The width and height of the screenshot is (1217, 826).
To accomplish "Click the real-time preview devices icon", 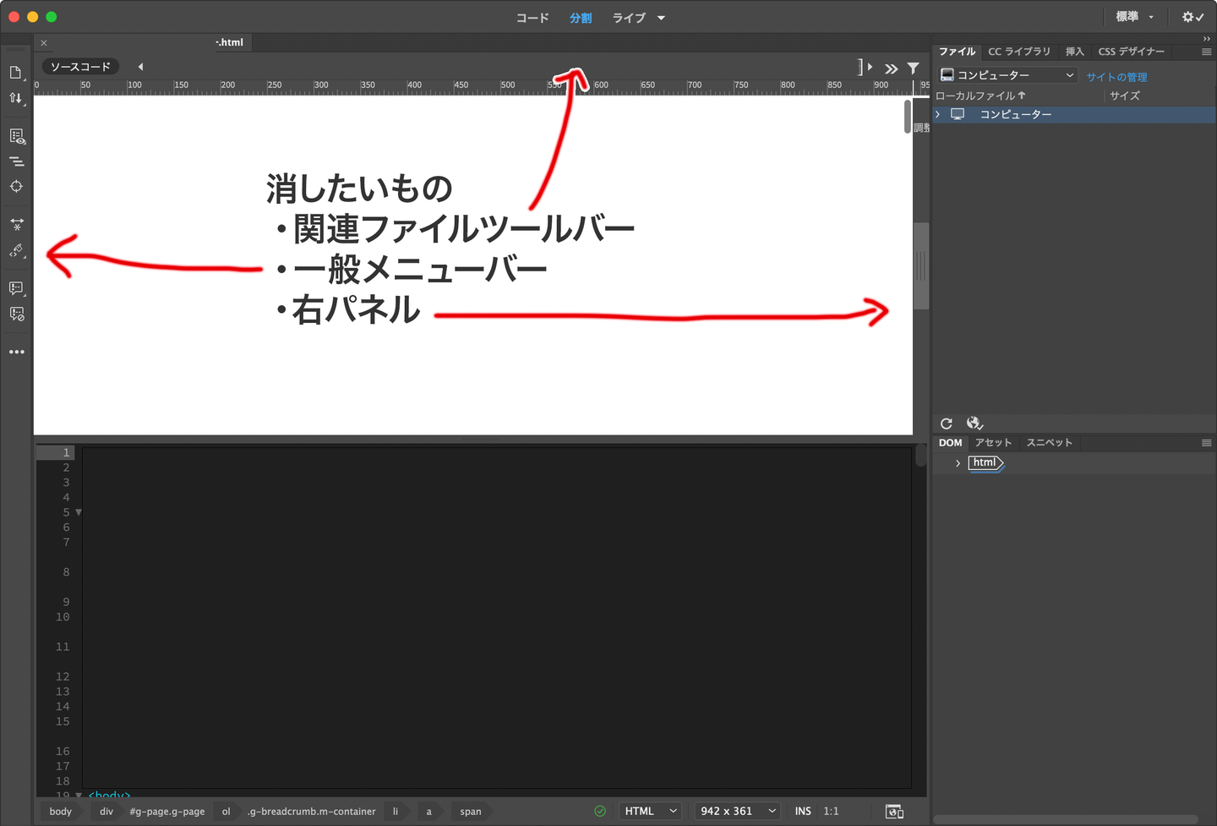I will pos(894,812).
